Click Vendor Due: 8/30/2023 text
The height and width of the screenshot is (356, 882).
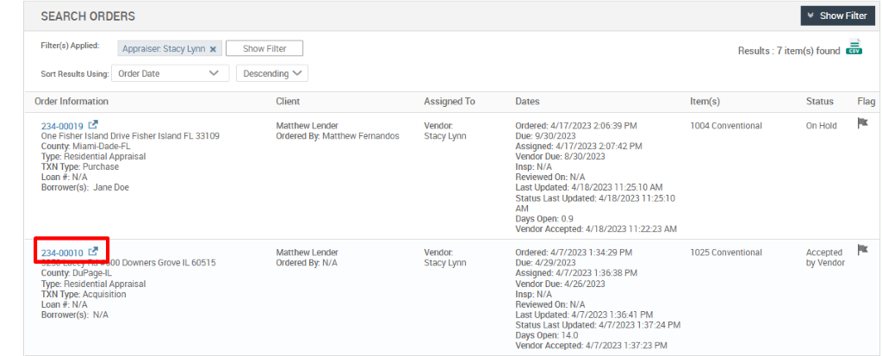click(x=560, y=157)
